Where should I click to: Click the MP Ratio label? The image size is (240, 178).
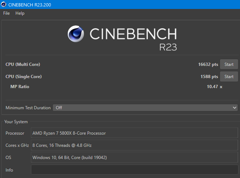point(20,87)
